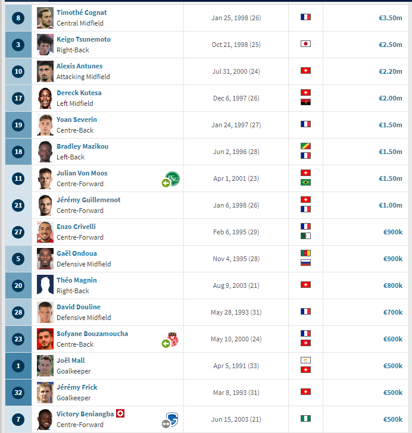Click Dereck Kutesa's player photo
412x433 pixels.
pyautogui.click(x=45, y=98)
